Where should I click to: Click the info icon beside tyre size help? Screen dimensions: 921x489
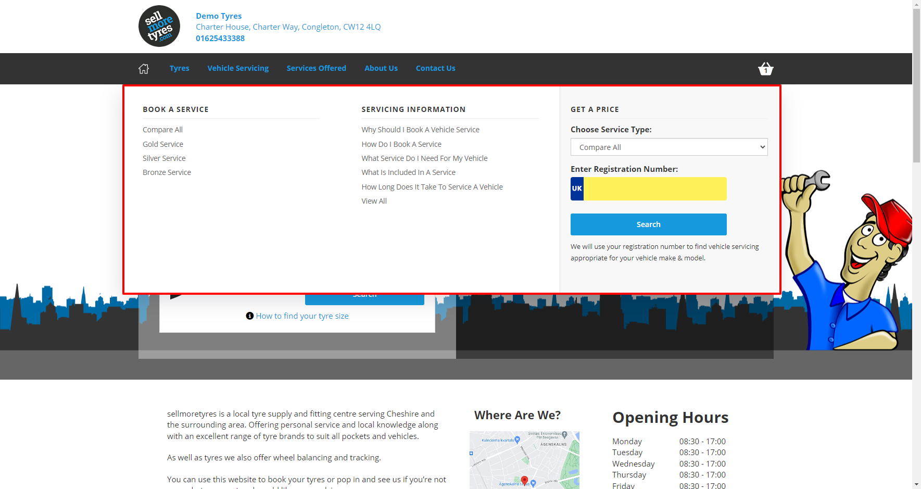coord(249,316)
